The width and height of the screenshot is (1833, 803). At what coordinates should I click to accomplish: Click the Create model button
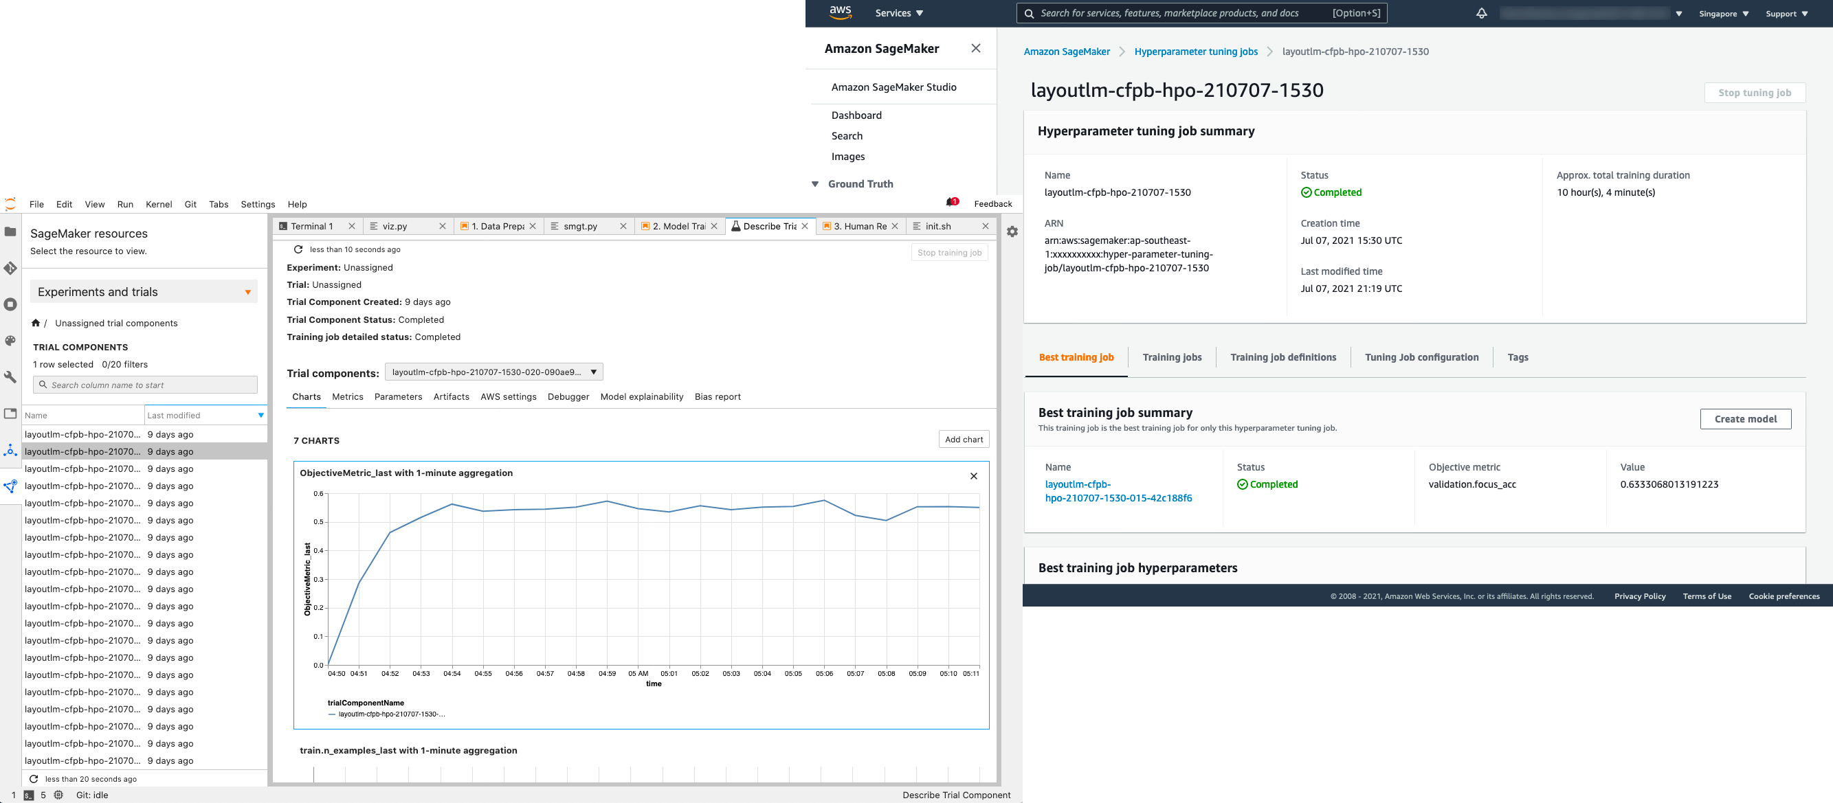[1745, 419]
